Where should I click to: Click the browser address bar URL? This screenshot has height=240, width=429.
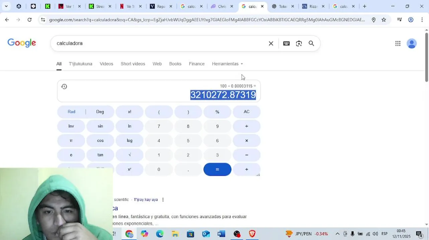tap(207, 20)
